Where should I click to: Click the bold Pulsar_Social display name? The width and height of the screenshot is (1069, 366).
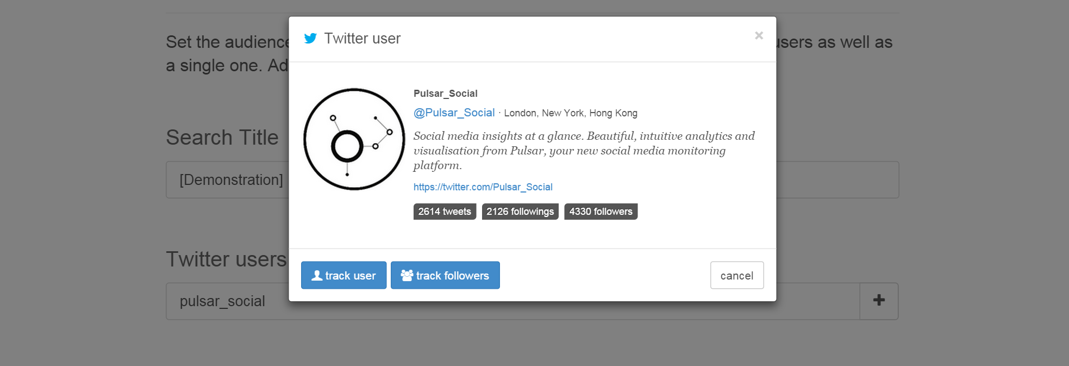coord(445,94)
